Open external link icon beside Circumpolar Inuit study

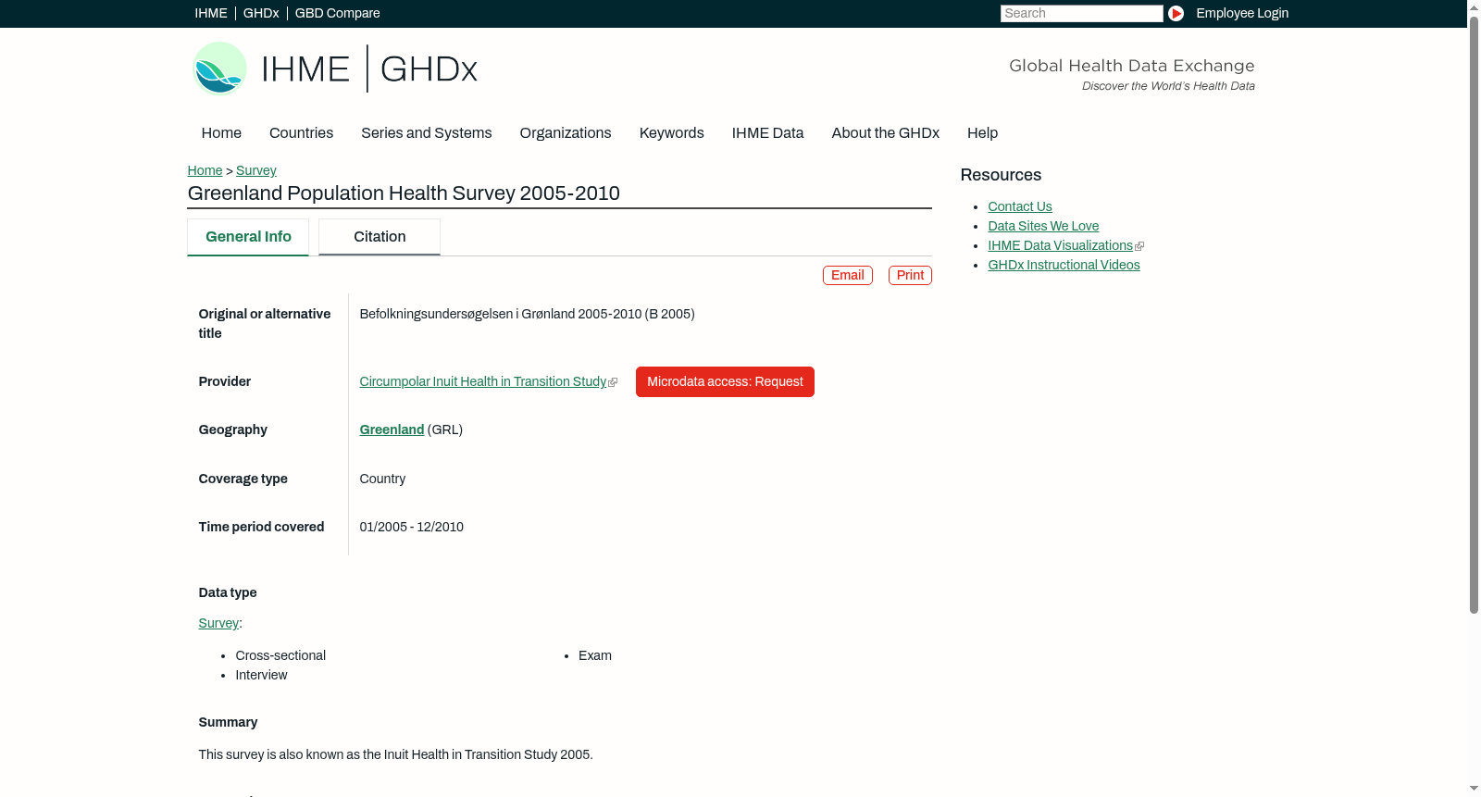click(613, 382)
